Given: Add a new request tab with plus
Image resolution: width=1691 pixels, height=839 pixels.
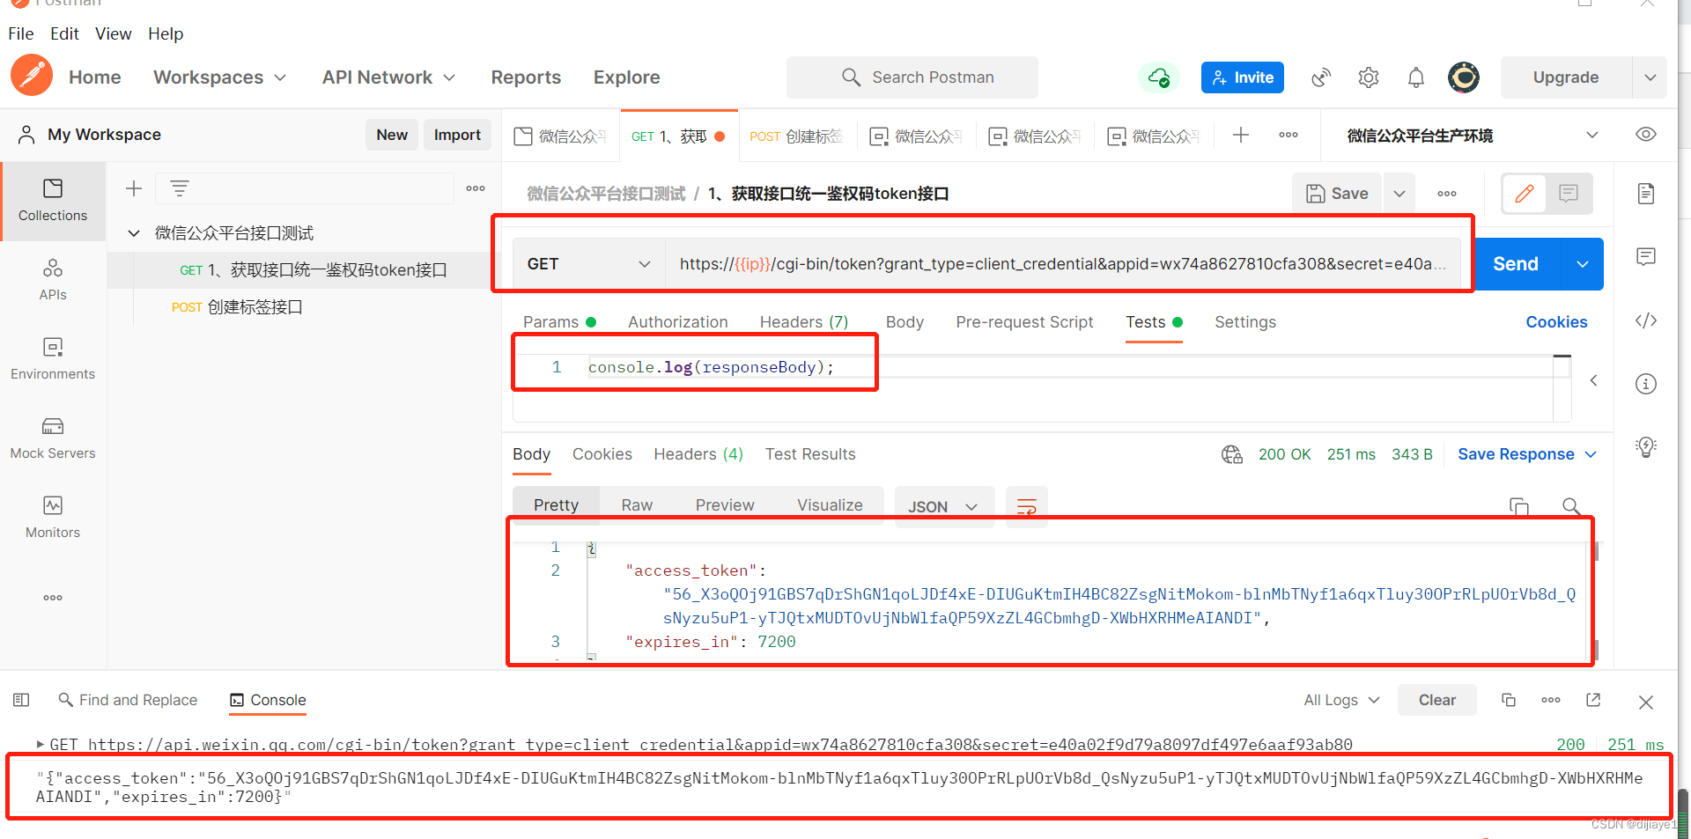Looking at the screenshot, I should tap(1241, 135).
